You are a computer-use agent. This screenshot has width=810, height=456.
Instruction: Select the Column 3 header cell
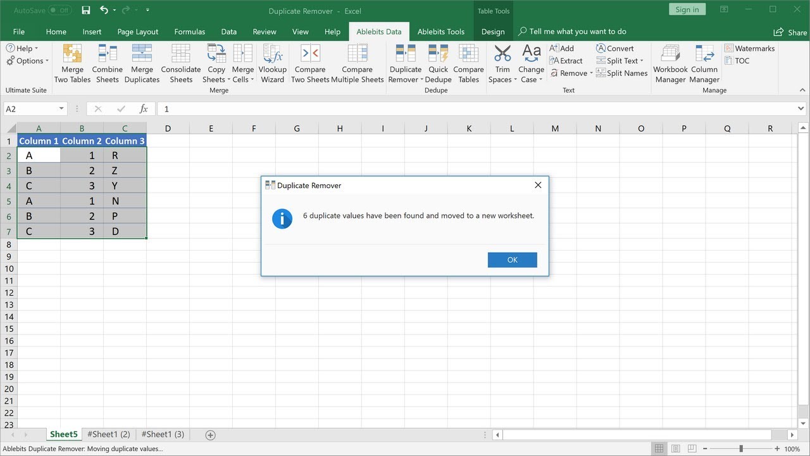pos(125,141)
